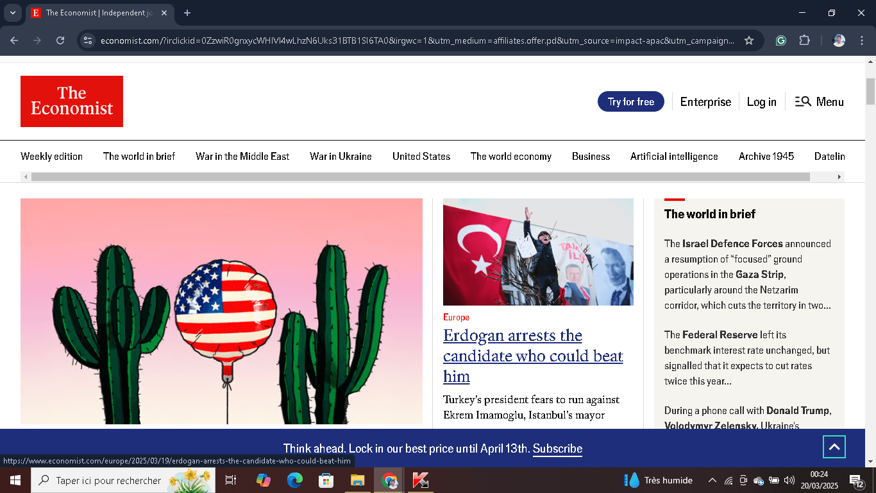Switch to the Business section

tap(591, 156)
